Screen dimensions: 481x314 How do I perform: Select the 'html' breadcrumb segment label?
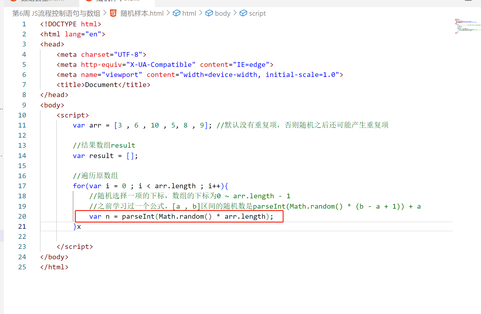tap(189, 13)
